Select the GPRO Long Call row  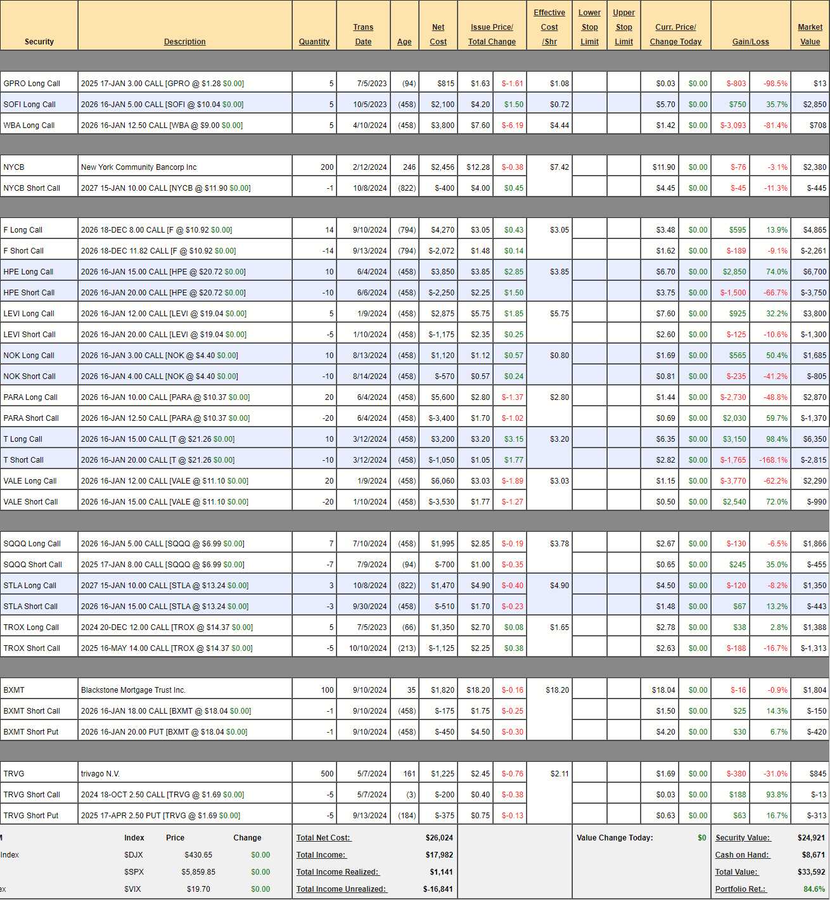(32, 84)
